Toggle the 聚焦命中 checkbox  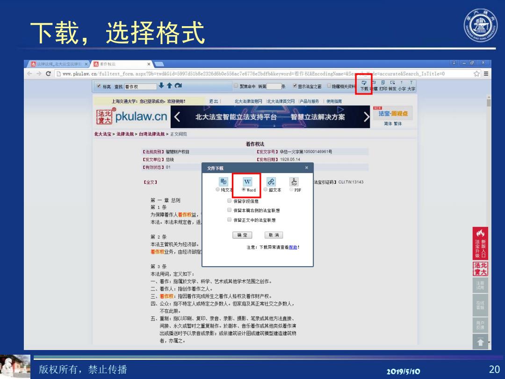(236, 86)
